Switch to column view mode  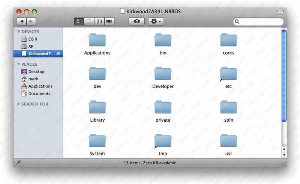coord(99,22)
